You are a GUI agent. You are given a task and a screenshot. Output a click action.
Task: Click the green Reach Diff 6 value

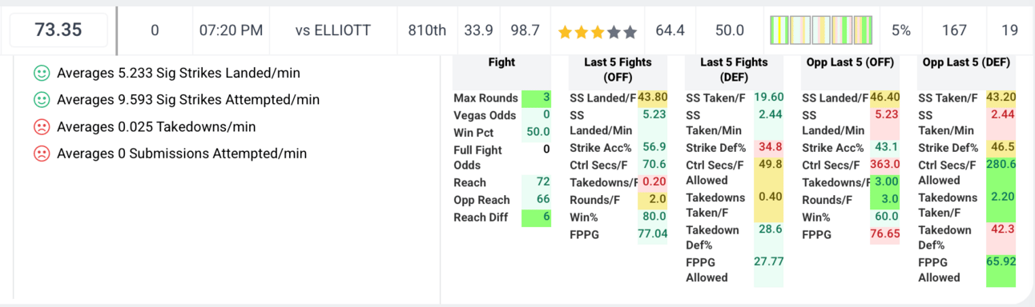click(x=536, y=217)
